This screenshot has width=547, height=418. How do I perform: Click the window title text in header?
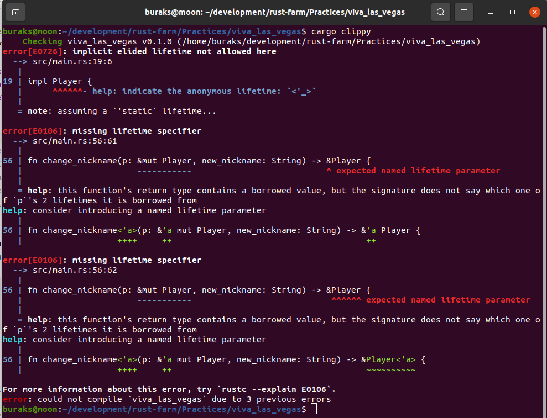pyautogui.click(x=275, y=12)
